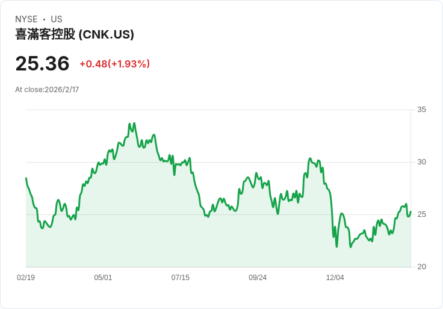Click the 30 price axis label

tap(421, 162)
